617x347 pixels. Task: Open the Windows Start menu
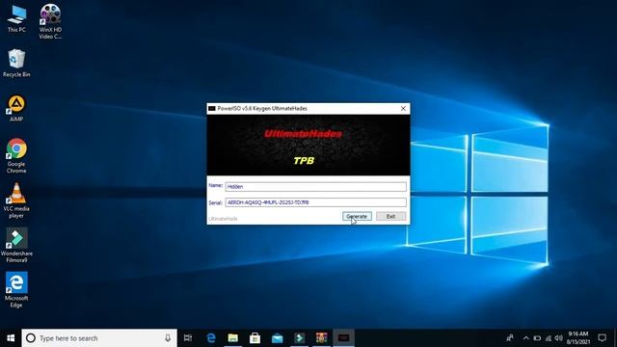11,338
